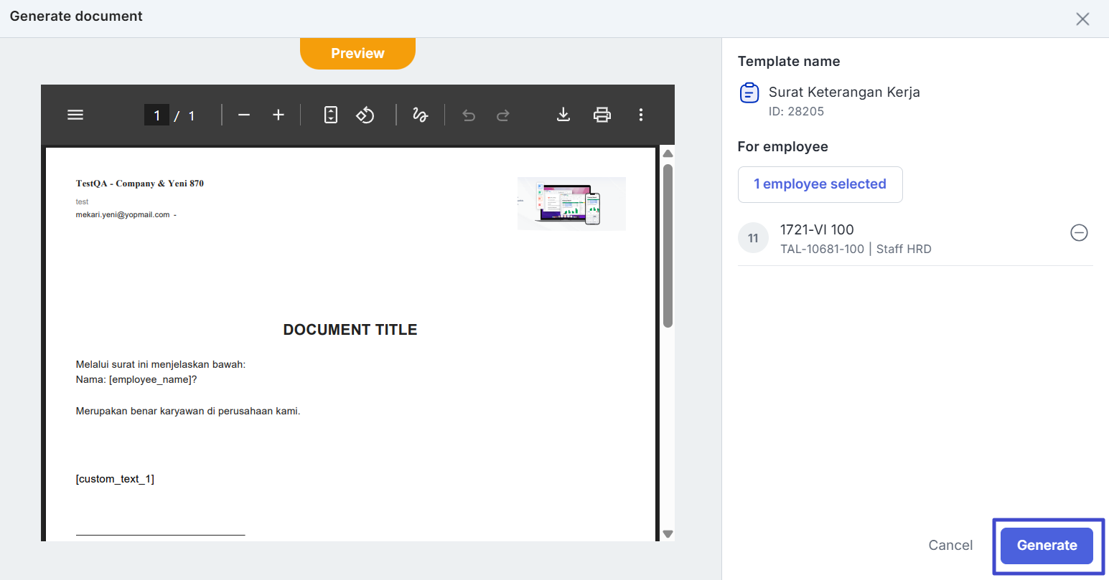This screenshot has height=580, width=1109.
Task: Click the Surat Keterangan Kerja template icon
Action: (x=749, y=93)
